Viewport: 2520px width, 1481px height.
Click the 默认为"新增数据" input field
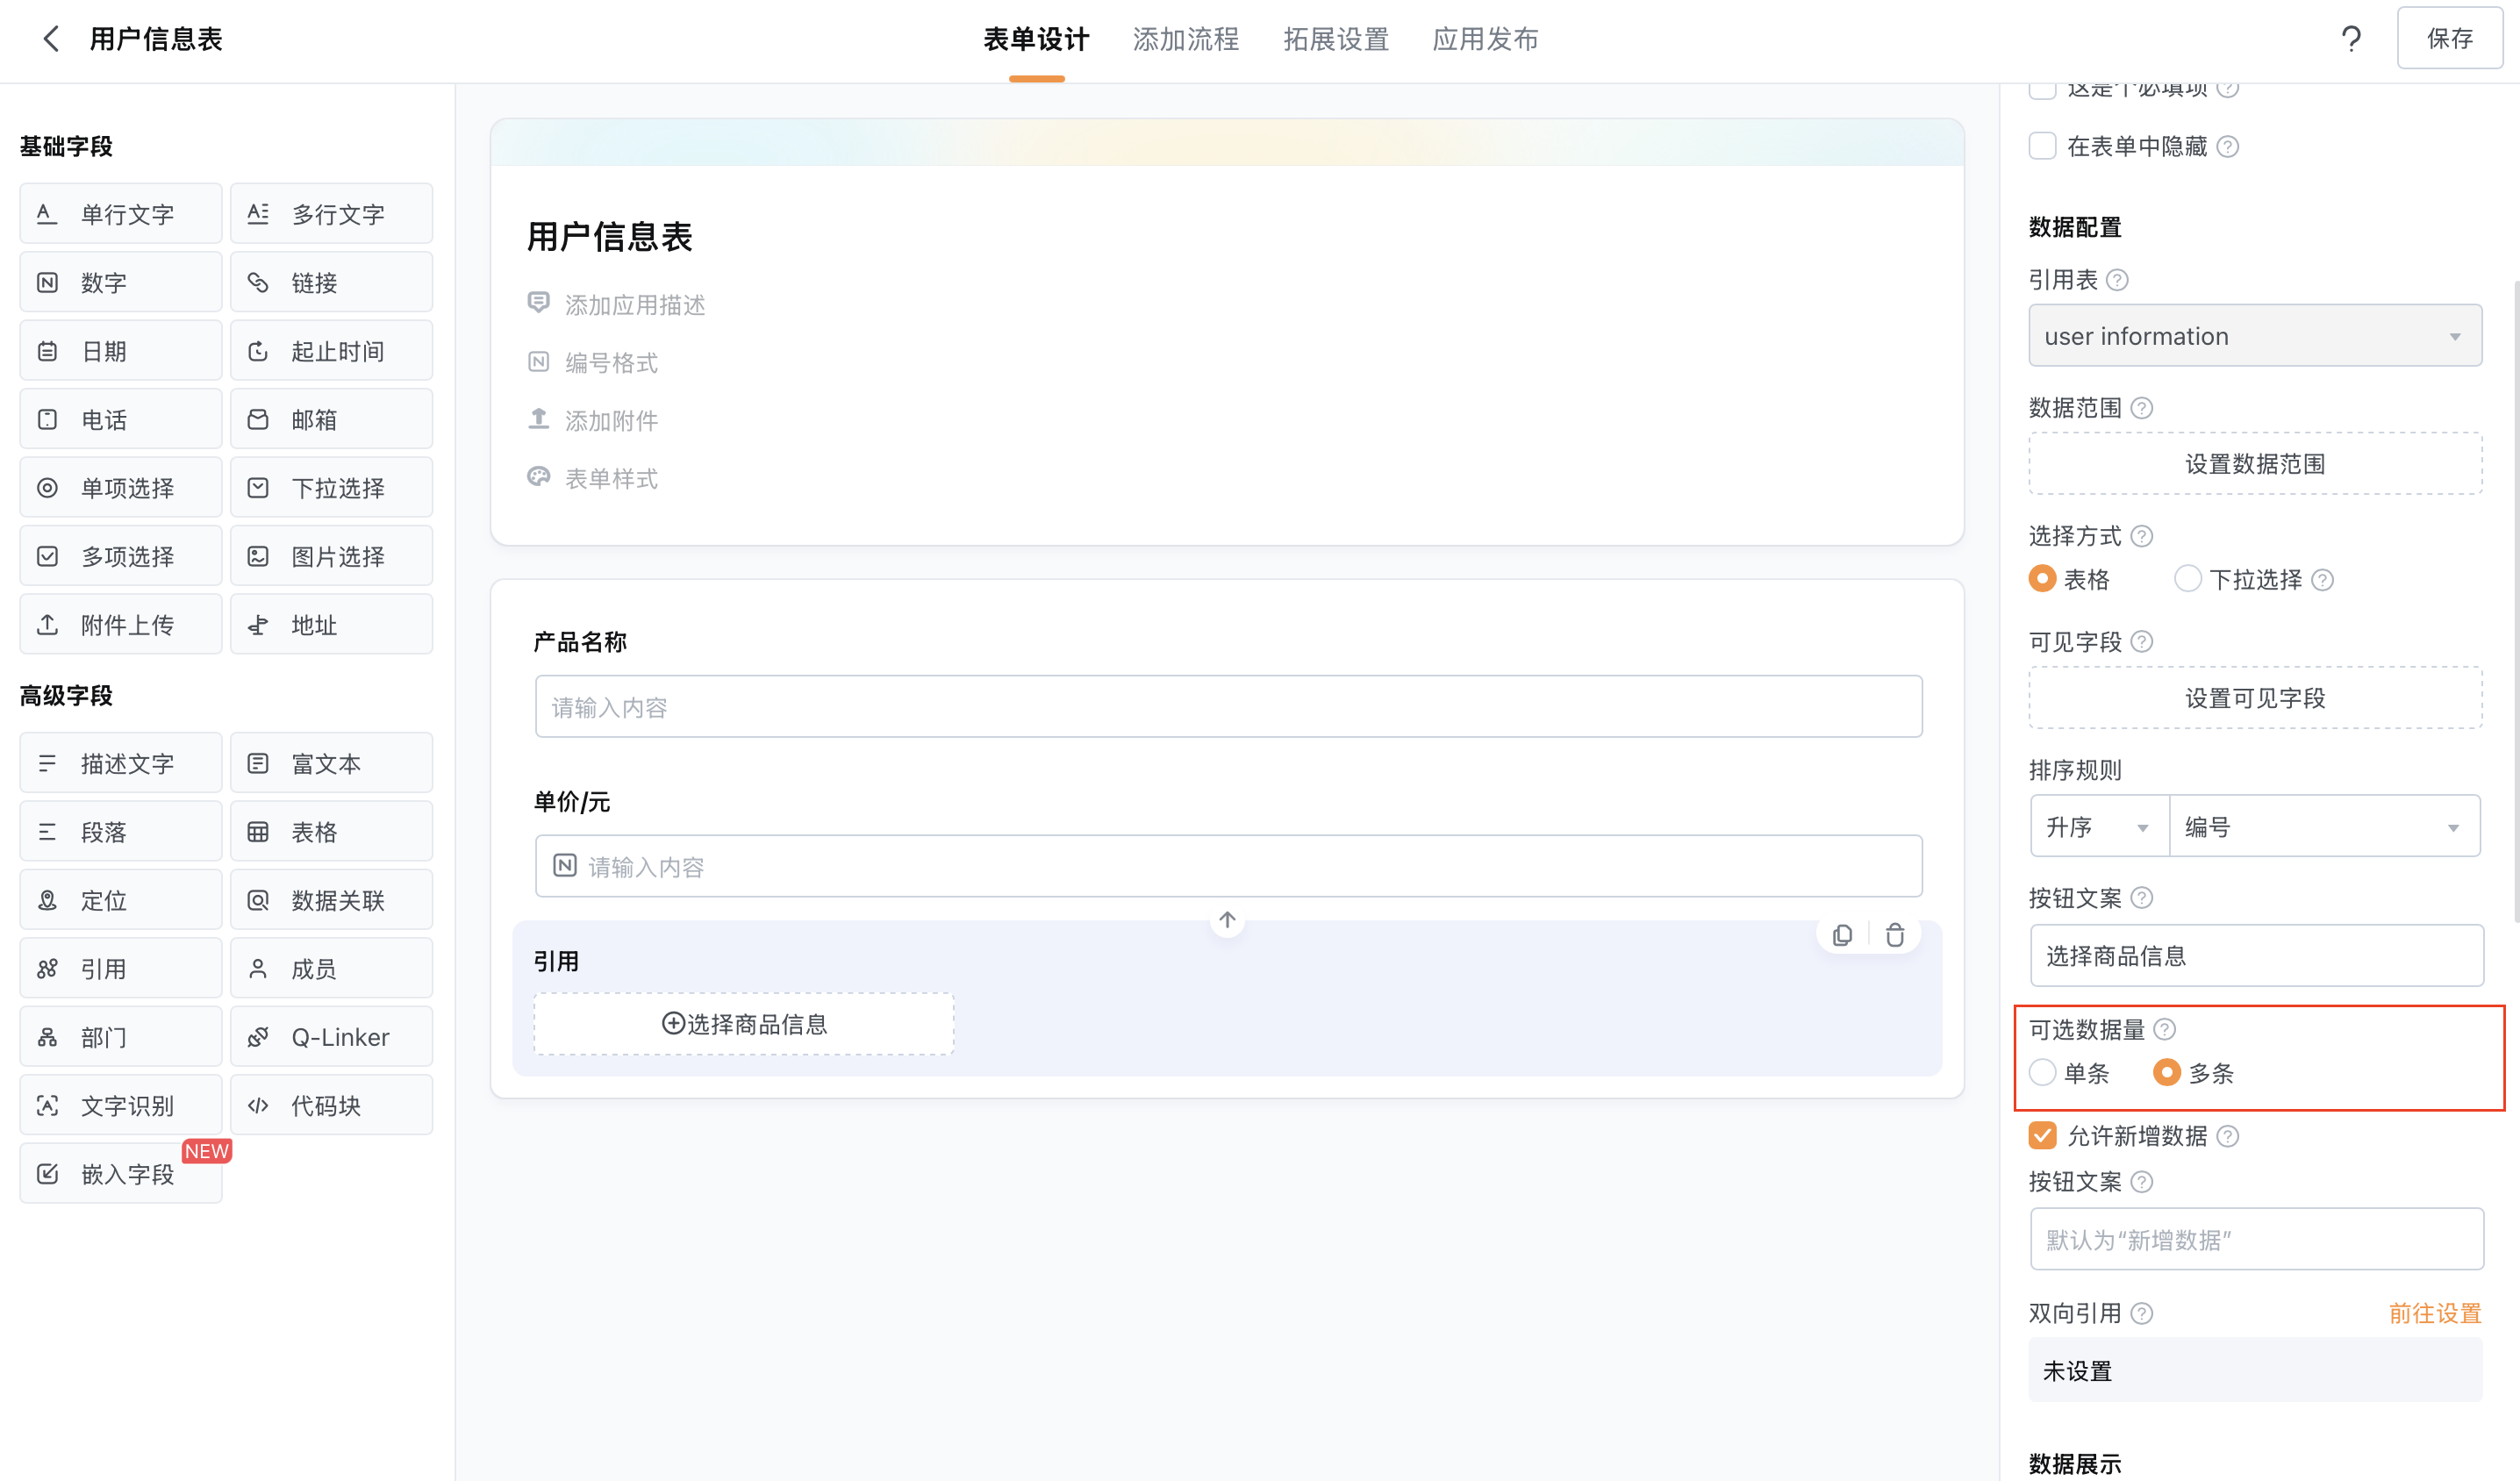(2256, 1240)
